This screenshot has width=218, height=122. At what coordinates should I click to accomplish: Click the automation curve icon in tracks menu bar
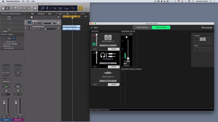click(57, 14)
